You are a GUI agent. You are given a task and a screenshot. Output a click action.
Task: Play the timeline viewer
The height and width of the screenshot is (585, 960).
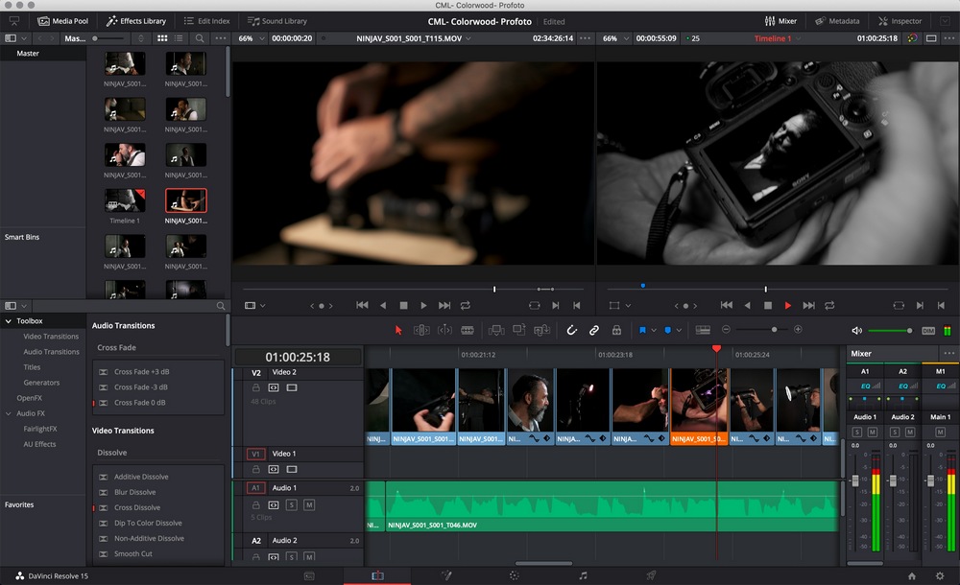pos(788,305)
